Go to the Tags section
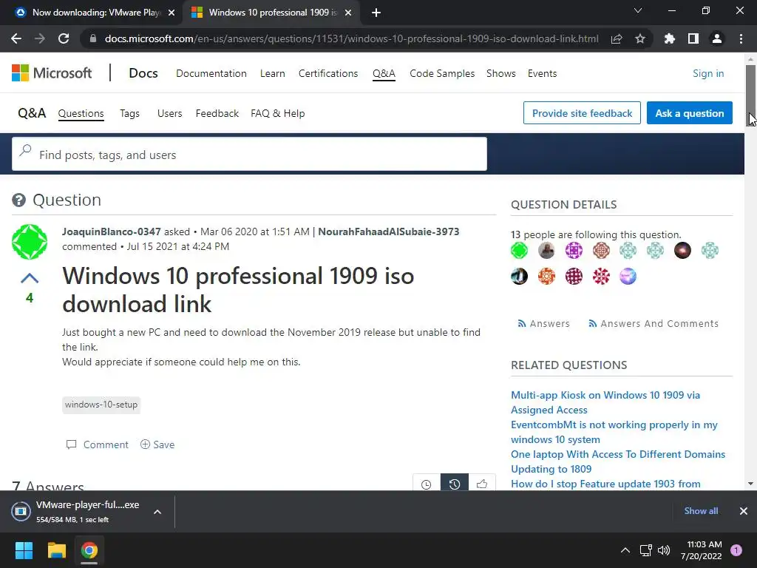The height and width of the screenshot is (568, 757). (129, 113)
